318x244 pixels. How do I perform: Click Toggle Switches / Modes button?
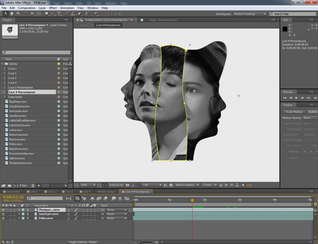83,242
